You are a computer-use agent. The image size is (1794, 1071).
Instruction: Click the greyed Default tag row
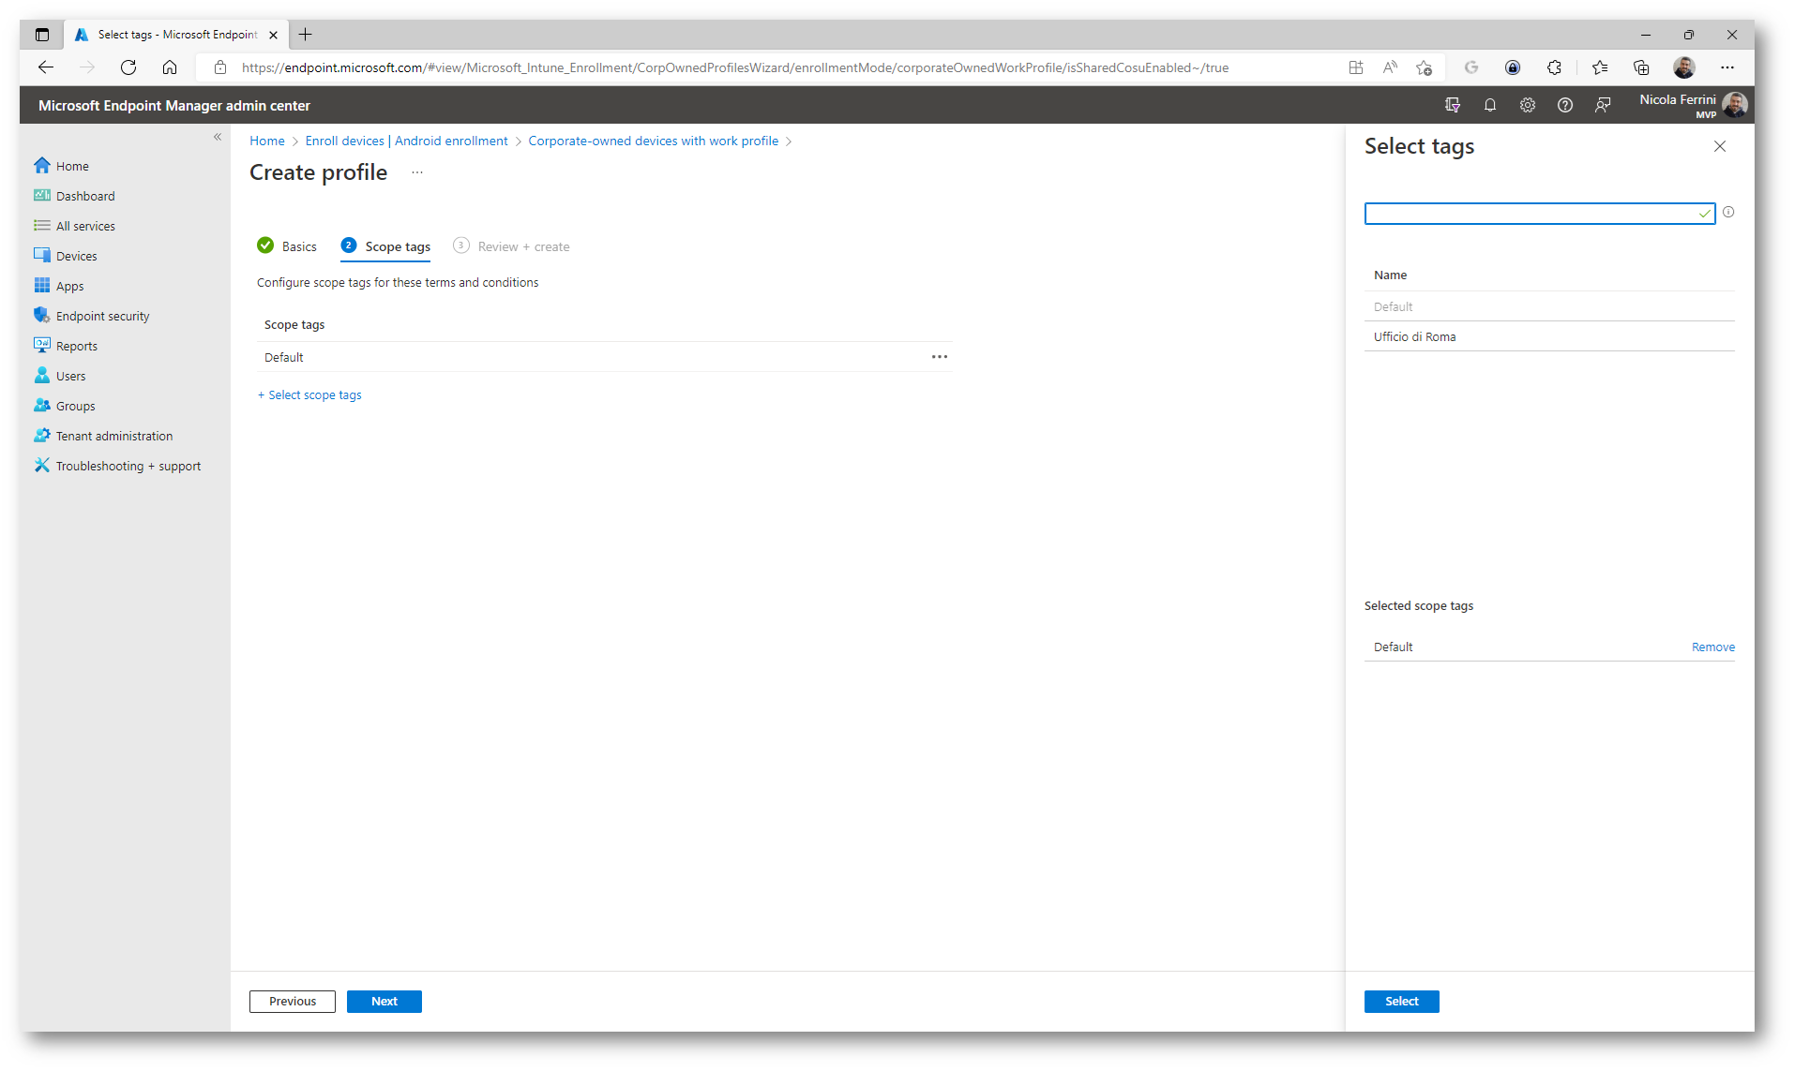point(1549,306)
